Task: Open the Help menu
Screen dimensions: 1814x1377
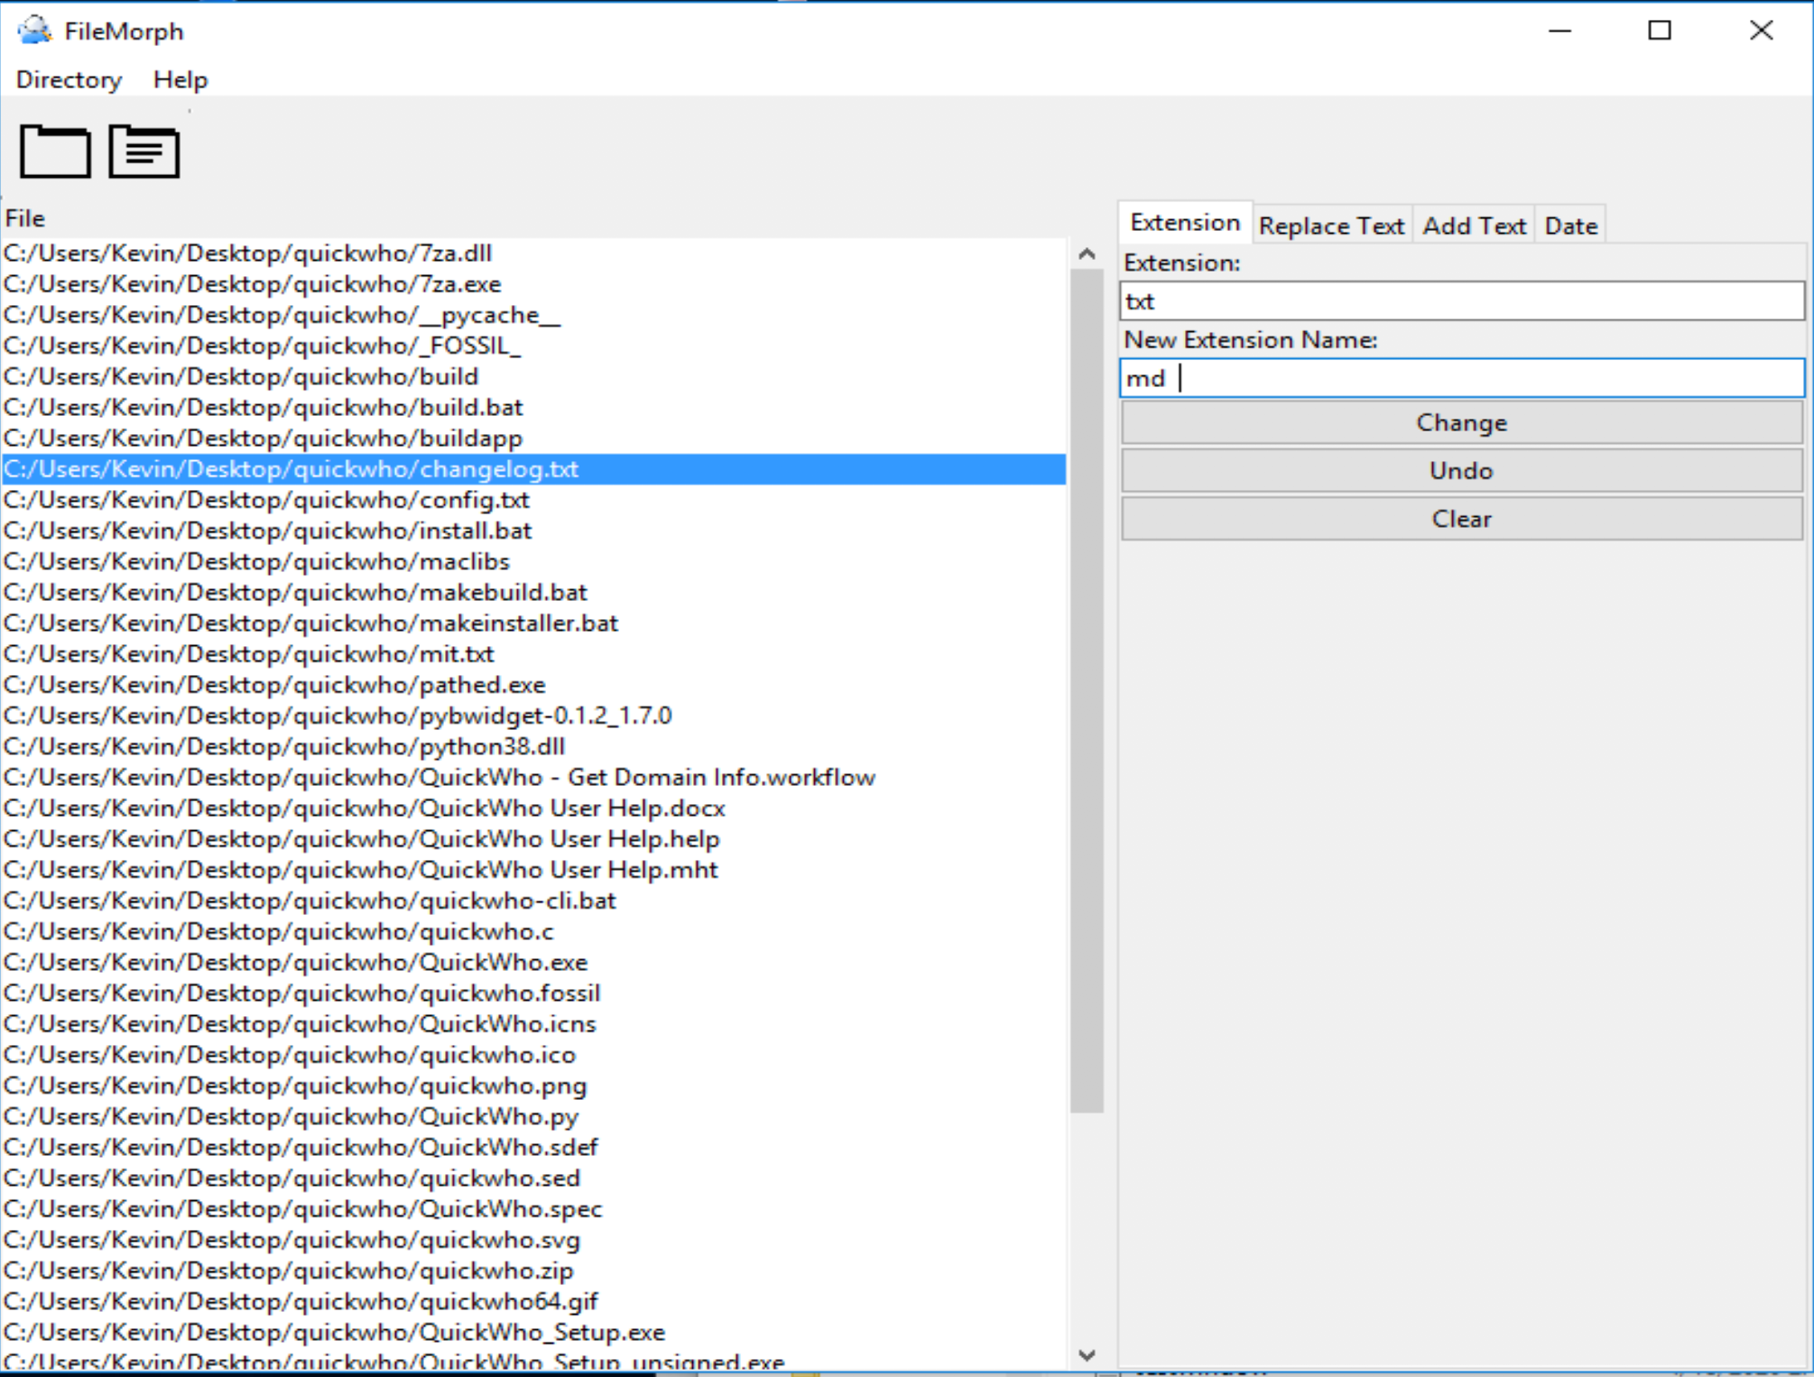Action: (180, 79)
